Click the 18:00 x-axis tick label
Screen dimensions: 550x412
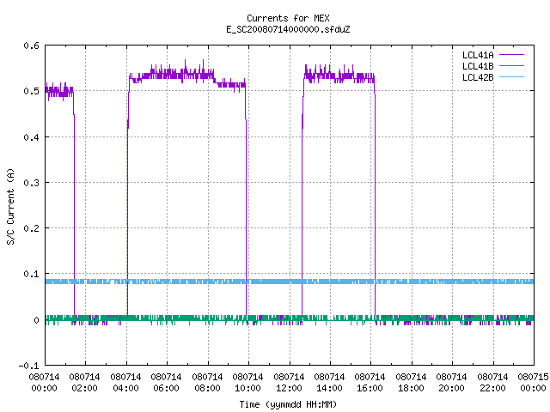411,388
